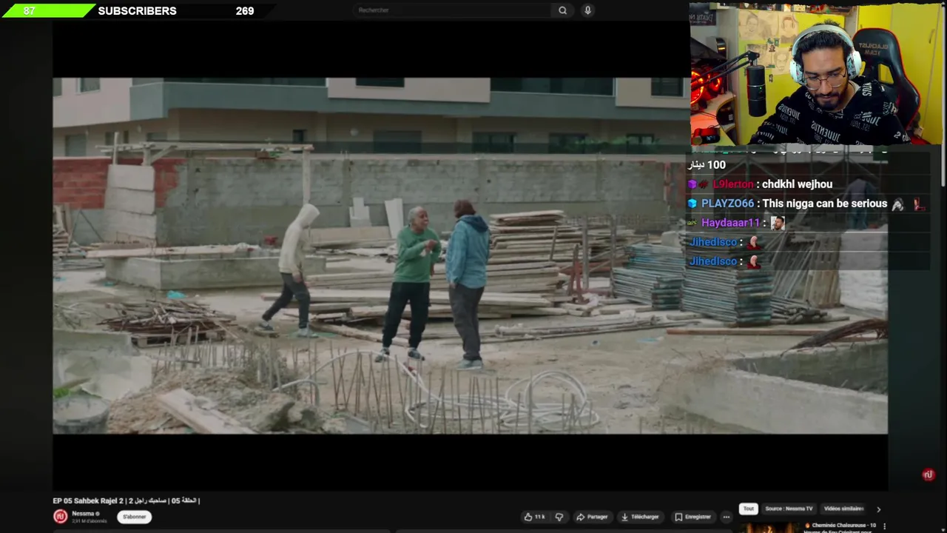Like the video with thumbs up
Viewport: 947px width, 533px height.
534,517
